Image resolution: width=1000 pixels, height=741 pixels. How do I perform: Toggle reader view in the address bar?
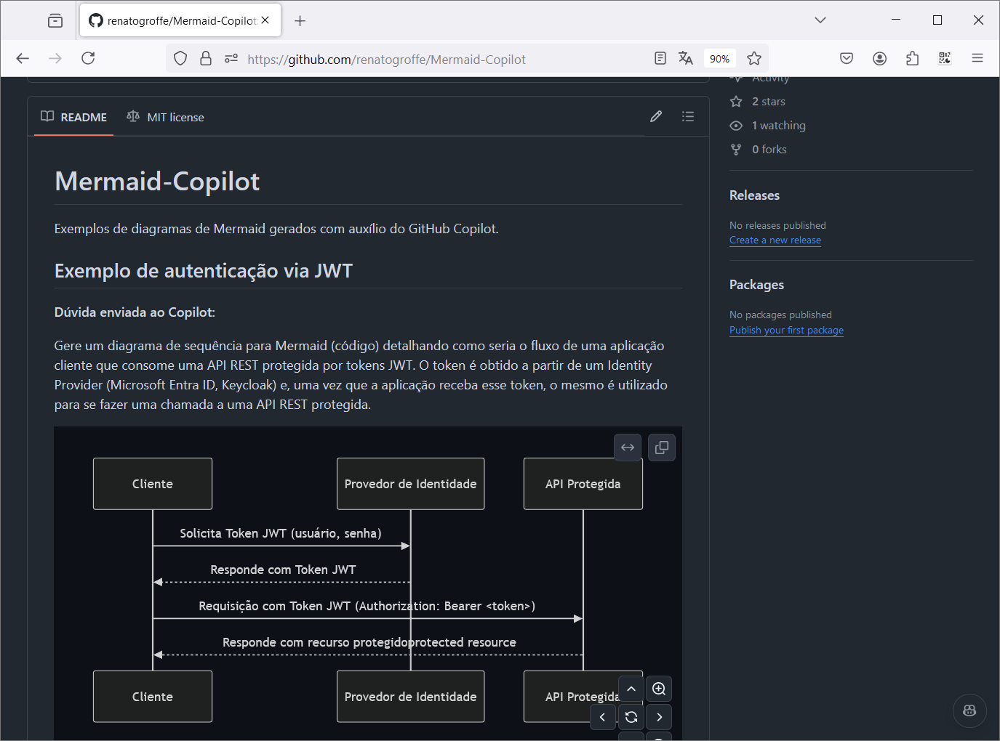(x=660, y=58)
